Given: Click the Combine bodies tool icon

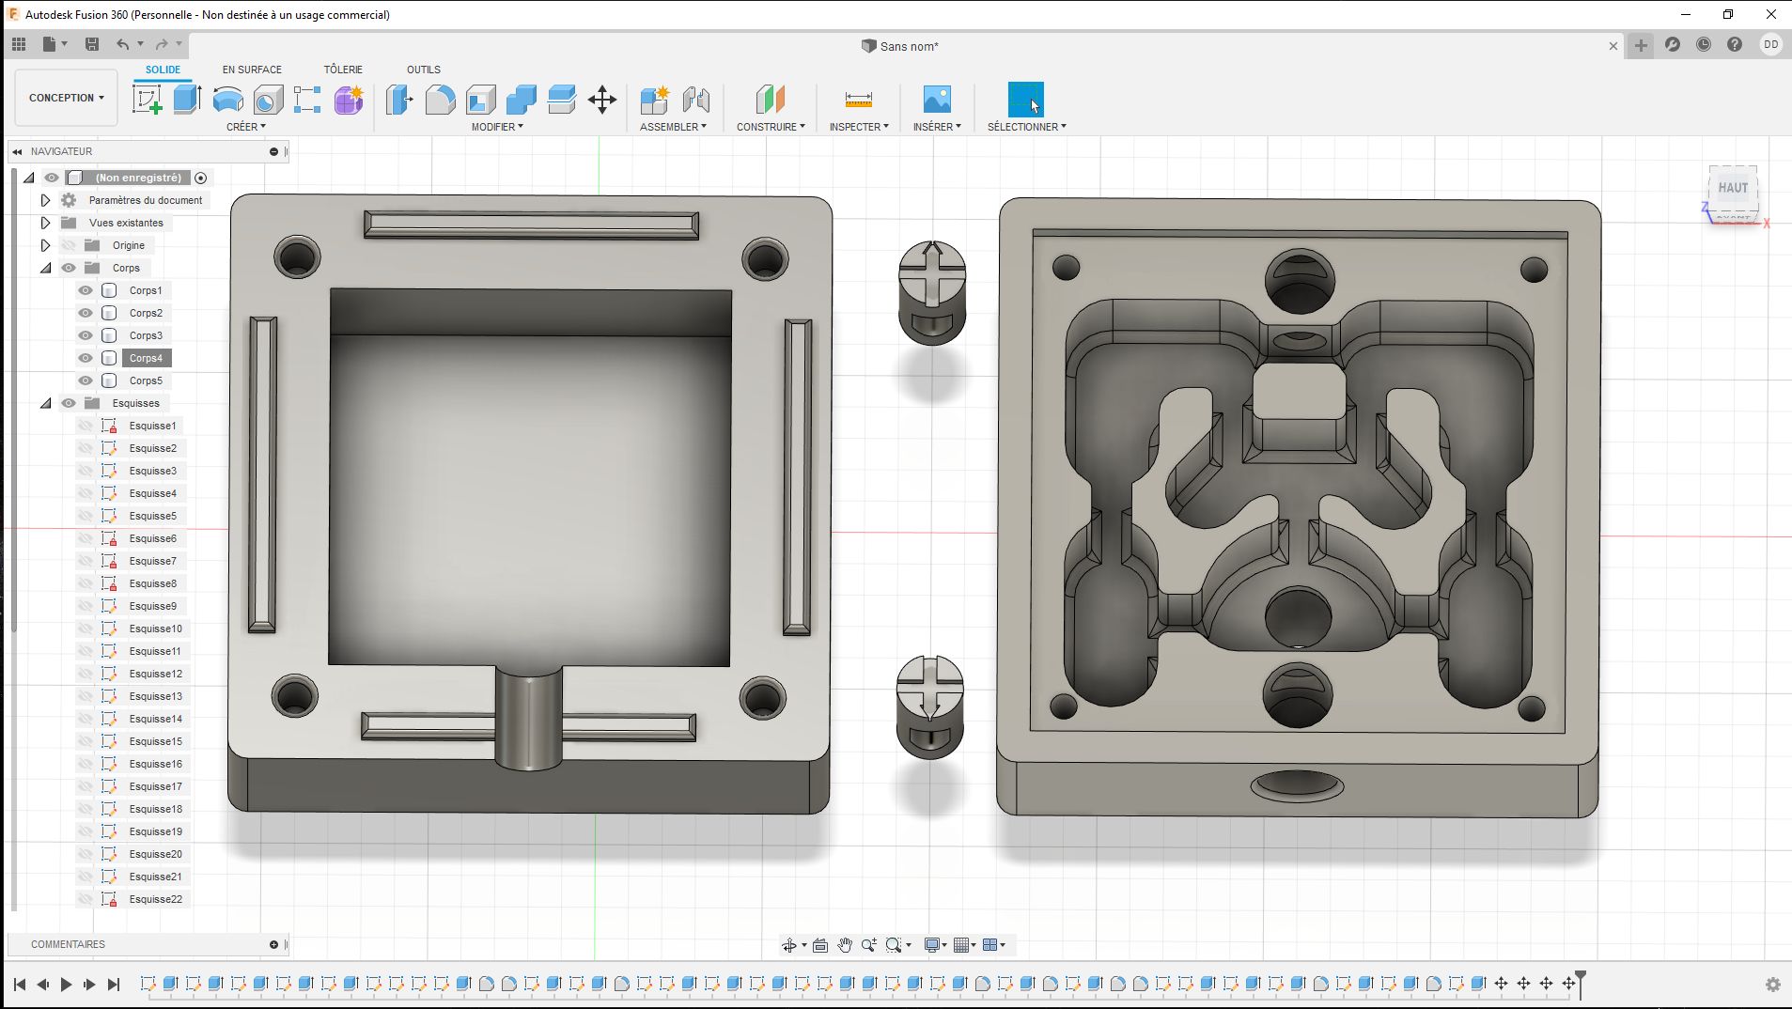Looking at the screenshot, I should [x=521, y=99].
